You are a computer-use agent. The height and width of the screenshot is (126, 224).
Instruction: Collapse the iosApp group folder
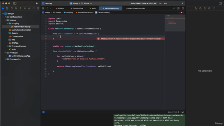click(x=5, y=20)
